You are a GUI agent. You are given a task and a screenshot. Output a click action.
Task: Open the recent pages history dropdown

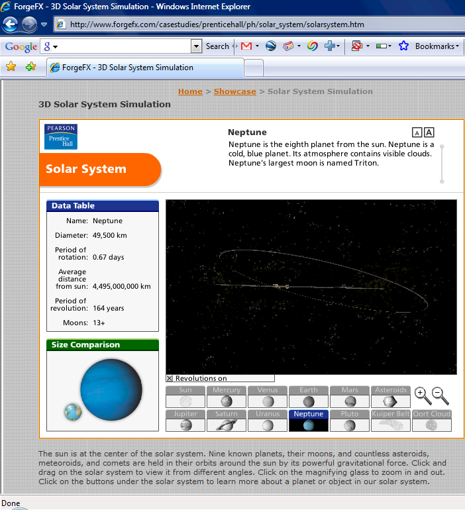(x=44, y=25)
